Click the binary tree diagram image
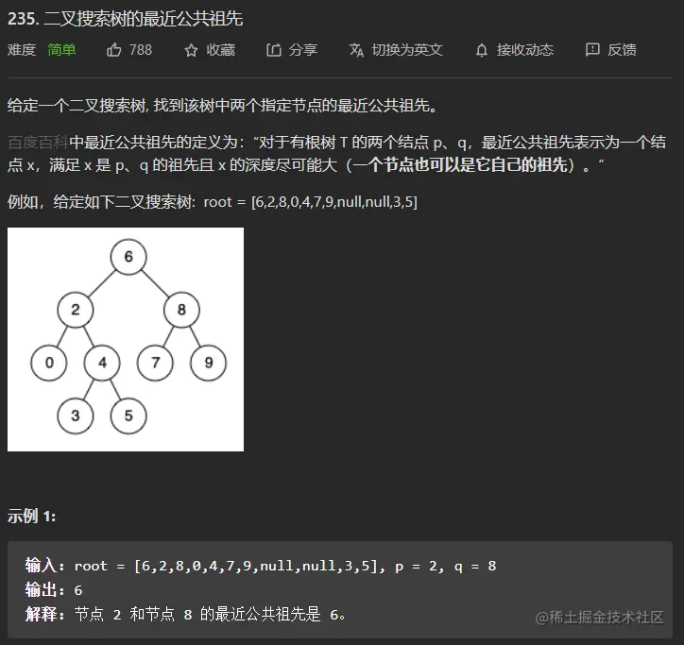Viewport: 684px width, 645px height. click(x=126, y=339)
